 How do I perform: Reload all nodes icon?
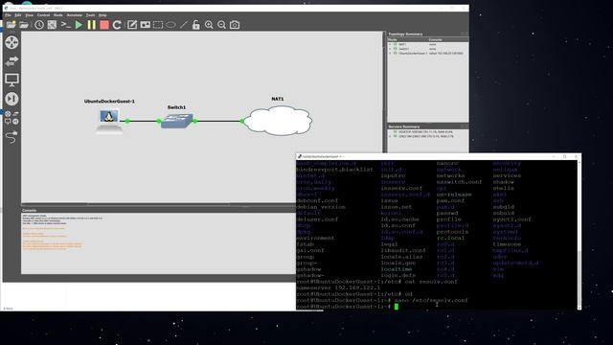point(117,25)
